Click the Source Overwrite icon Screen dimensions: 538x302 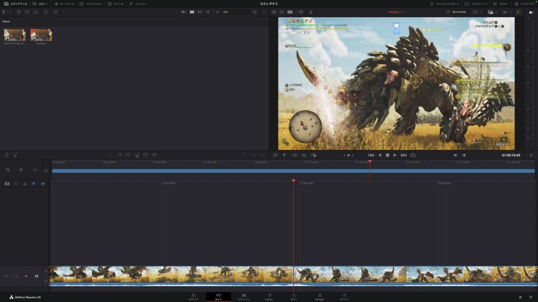[x=154, y=155]
